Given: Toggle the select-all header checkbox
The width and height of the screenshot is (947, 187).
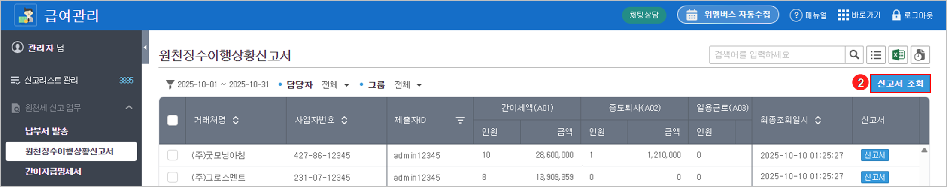Looking at the screenshot, I should tap(173, 120).
